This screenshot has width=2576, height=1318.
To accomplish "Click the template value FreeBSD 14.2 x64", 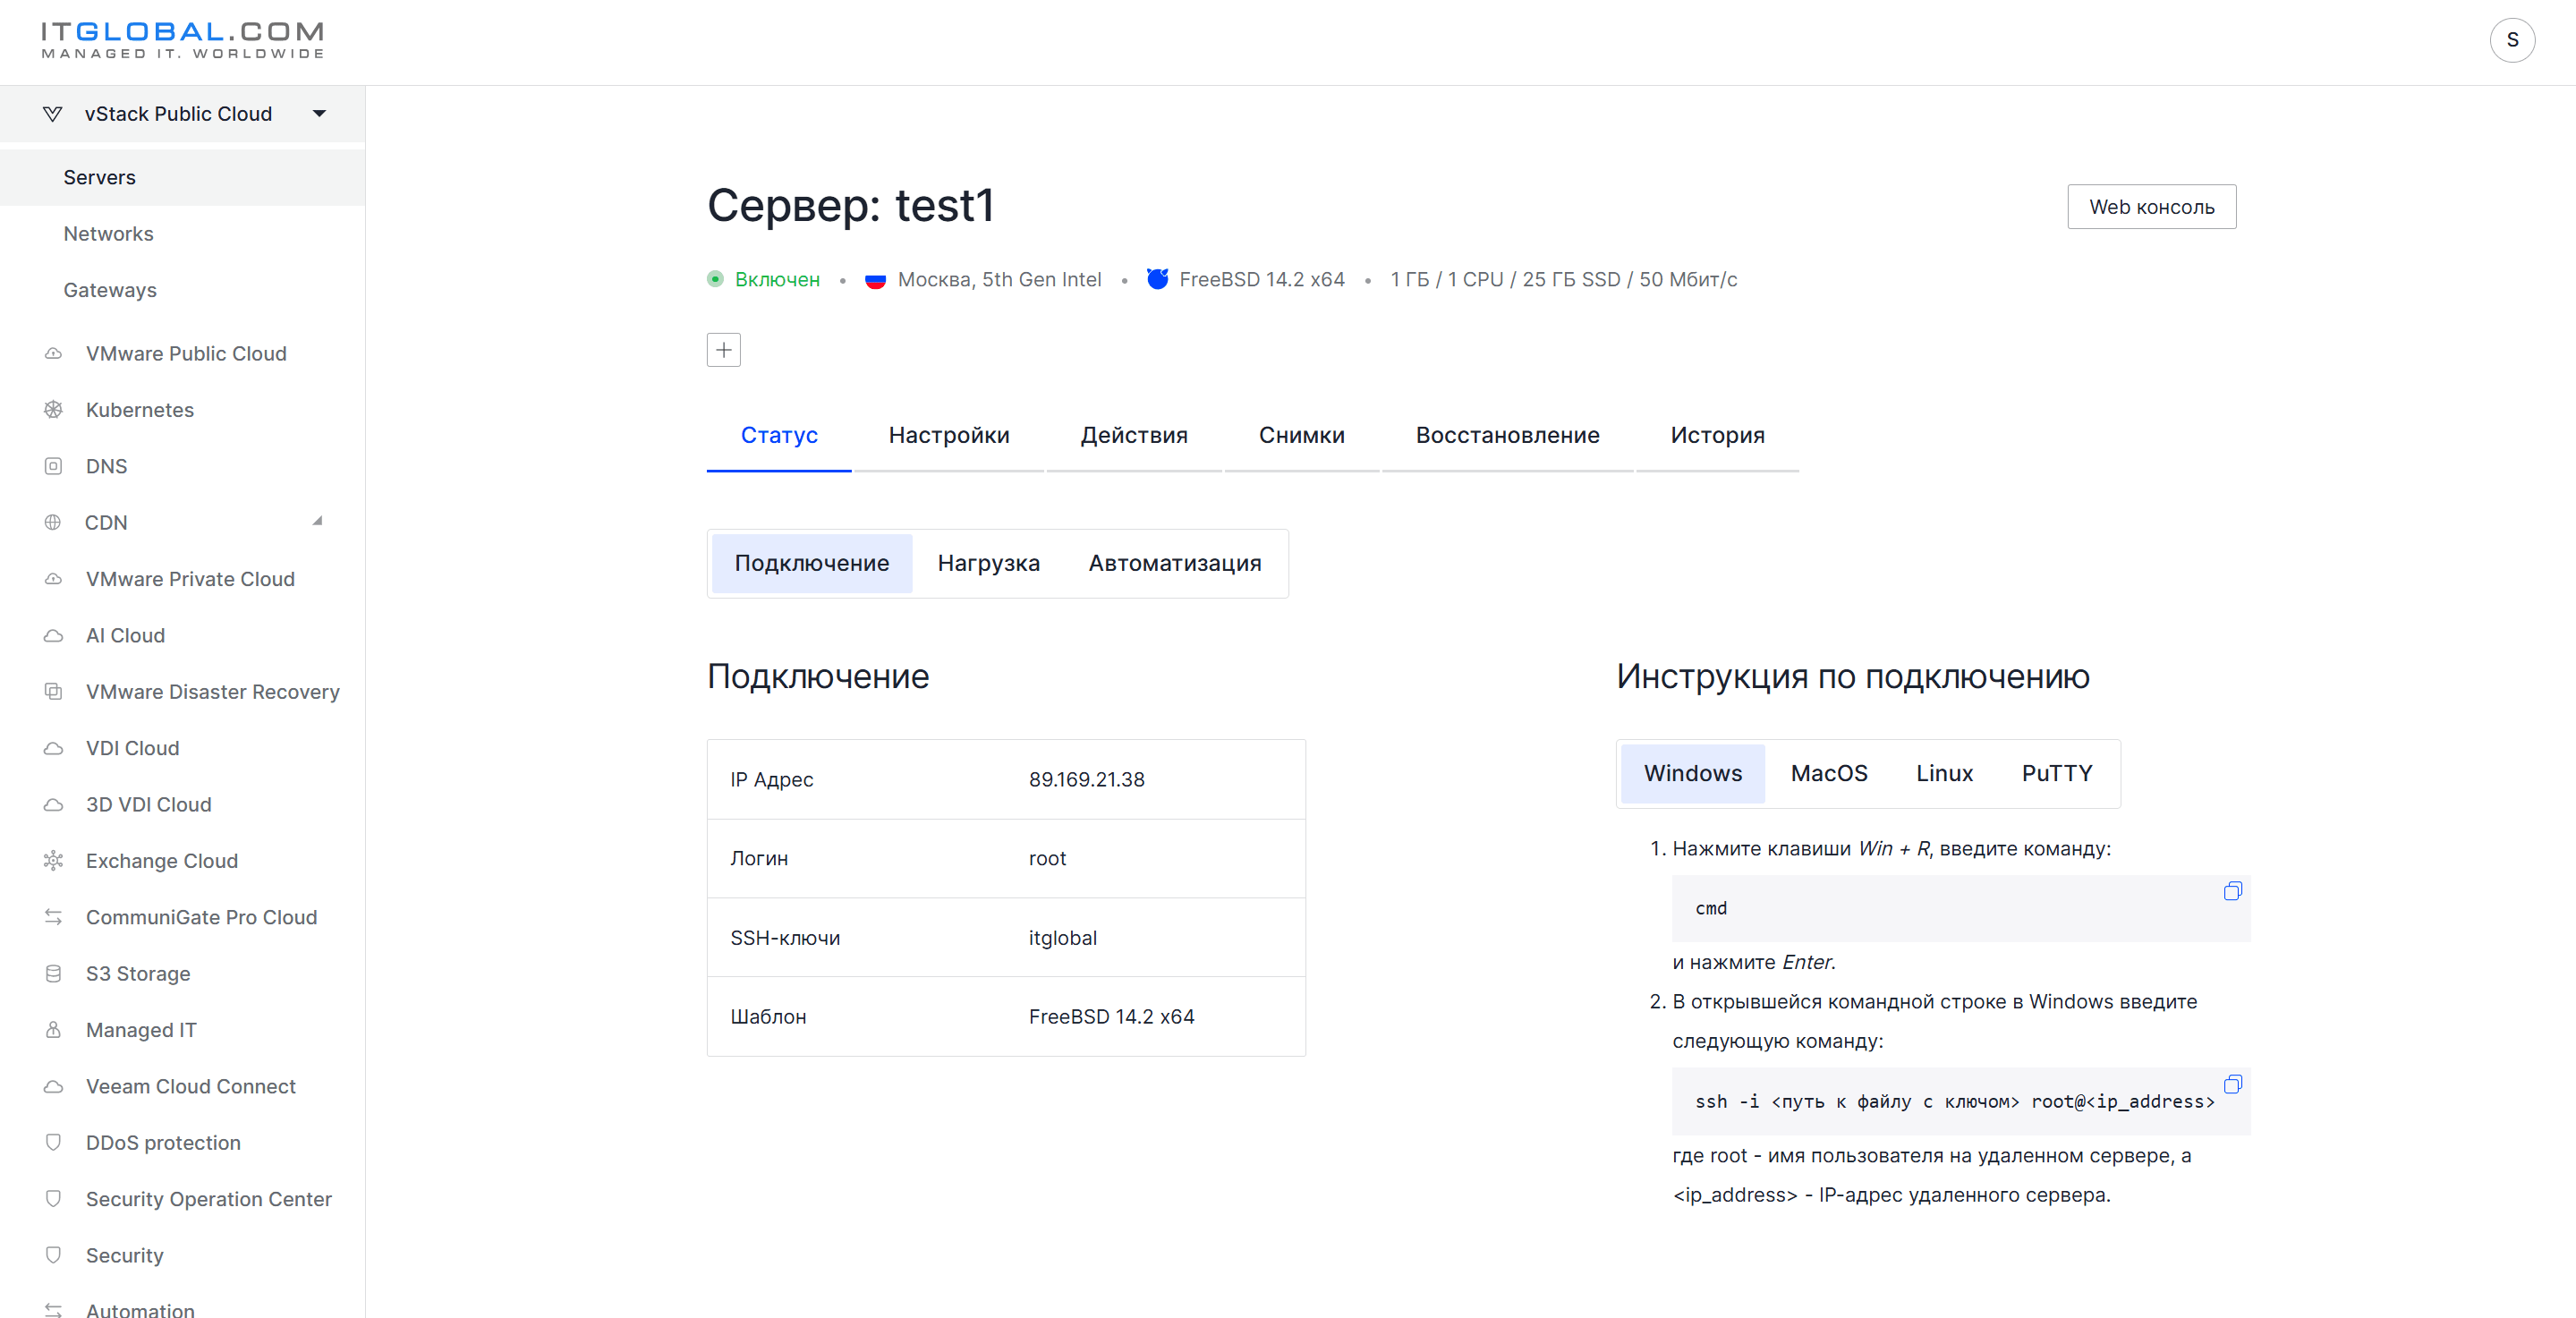I will click(x=1111, y=1017).
